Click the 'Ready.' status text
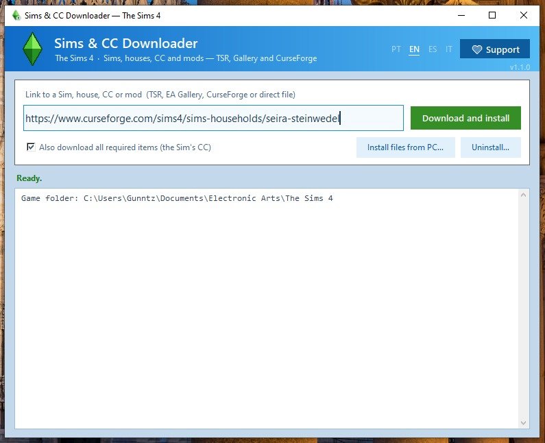The image size is (545, 443). click(x=29, y=178)
